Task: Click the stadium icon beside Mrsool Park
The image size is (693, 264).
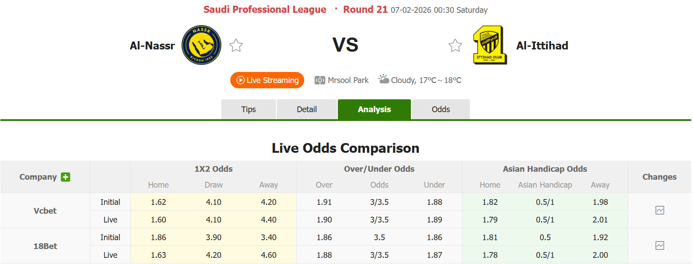Action: [319, 80]
